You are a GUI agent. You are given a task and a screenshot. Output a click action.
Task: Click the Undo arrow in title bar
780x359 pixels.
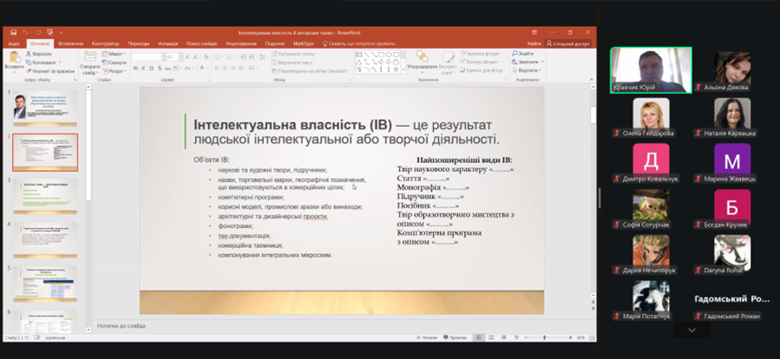pyautogui.click(x=25, y=32)
